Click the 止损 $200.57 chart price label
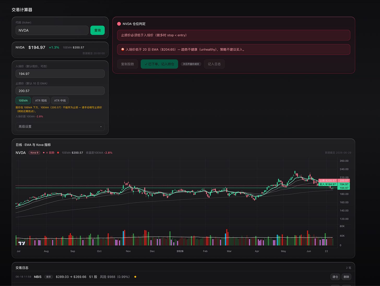Screen dimensions: 380x286 click(328, 181)
